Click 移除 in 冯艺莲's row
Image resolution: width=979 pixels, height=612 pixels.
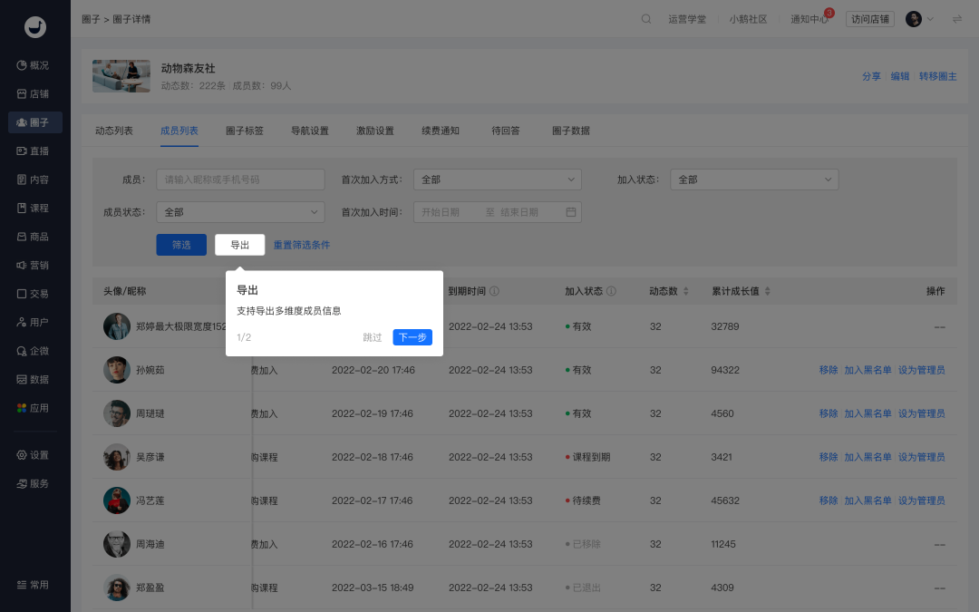[828, 500]
